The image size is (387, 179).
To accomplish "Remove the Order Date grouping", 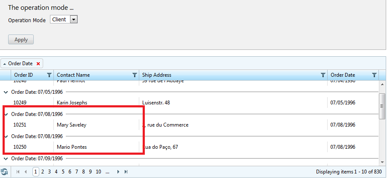I will click(38, 64).
